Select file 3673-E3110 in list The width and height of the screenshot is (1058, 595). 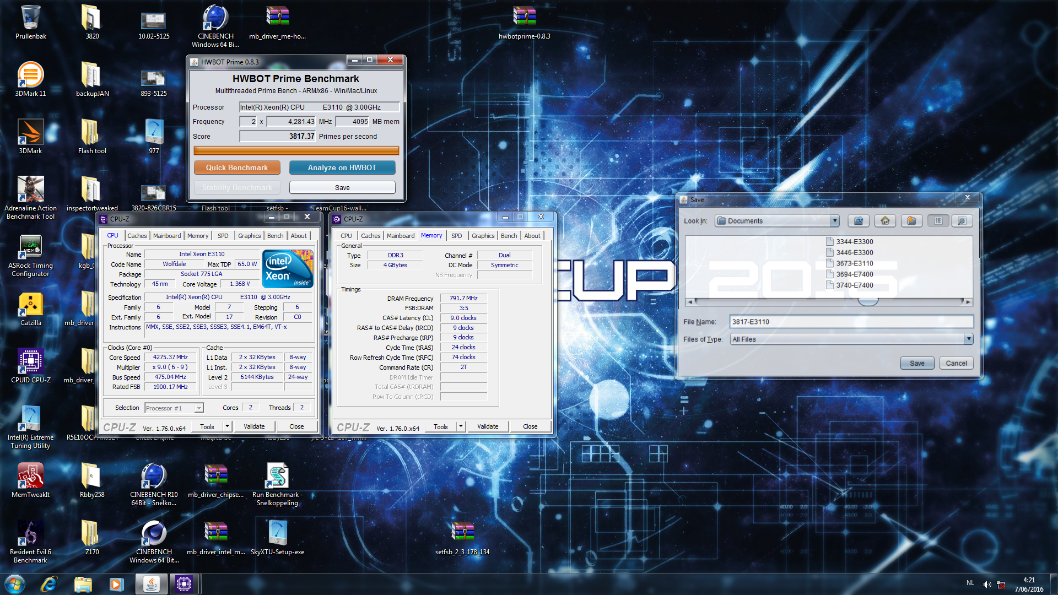point(850,263)
